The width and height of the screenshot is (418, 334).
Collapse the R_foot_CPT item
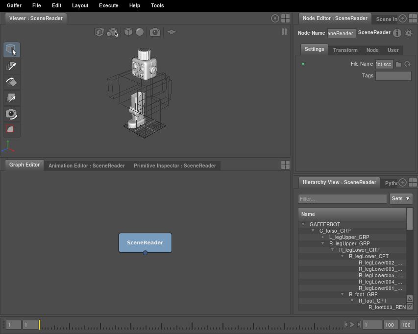[x=352, y=301]
